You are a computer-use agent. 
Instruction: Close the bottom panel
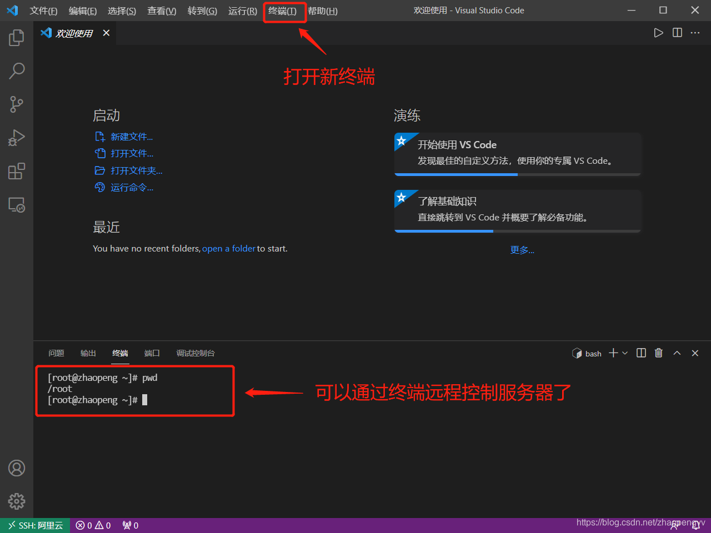tap(695, 353)
